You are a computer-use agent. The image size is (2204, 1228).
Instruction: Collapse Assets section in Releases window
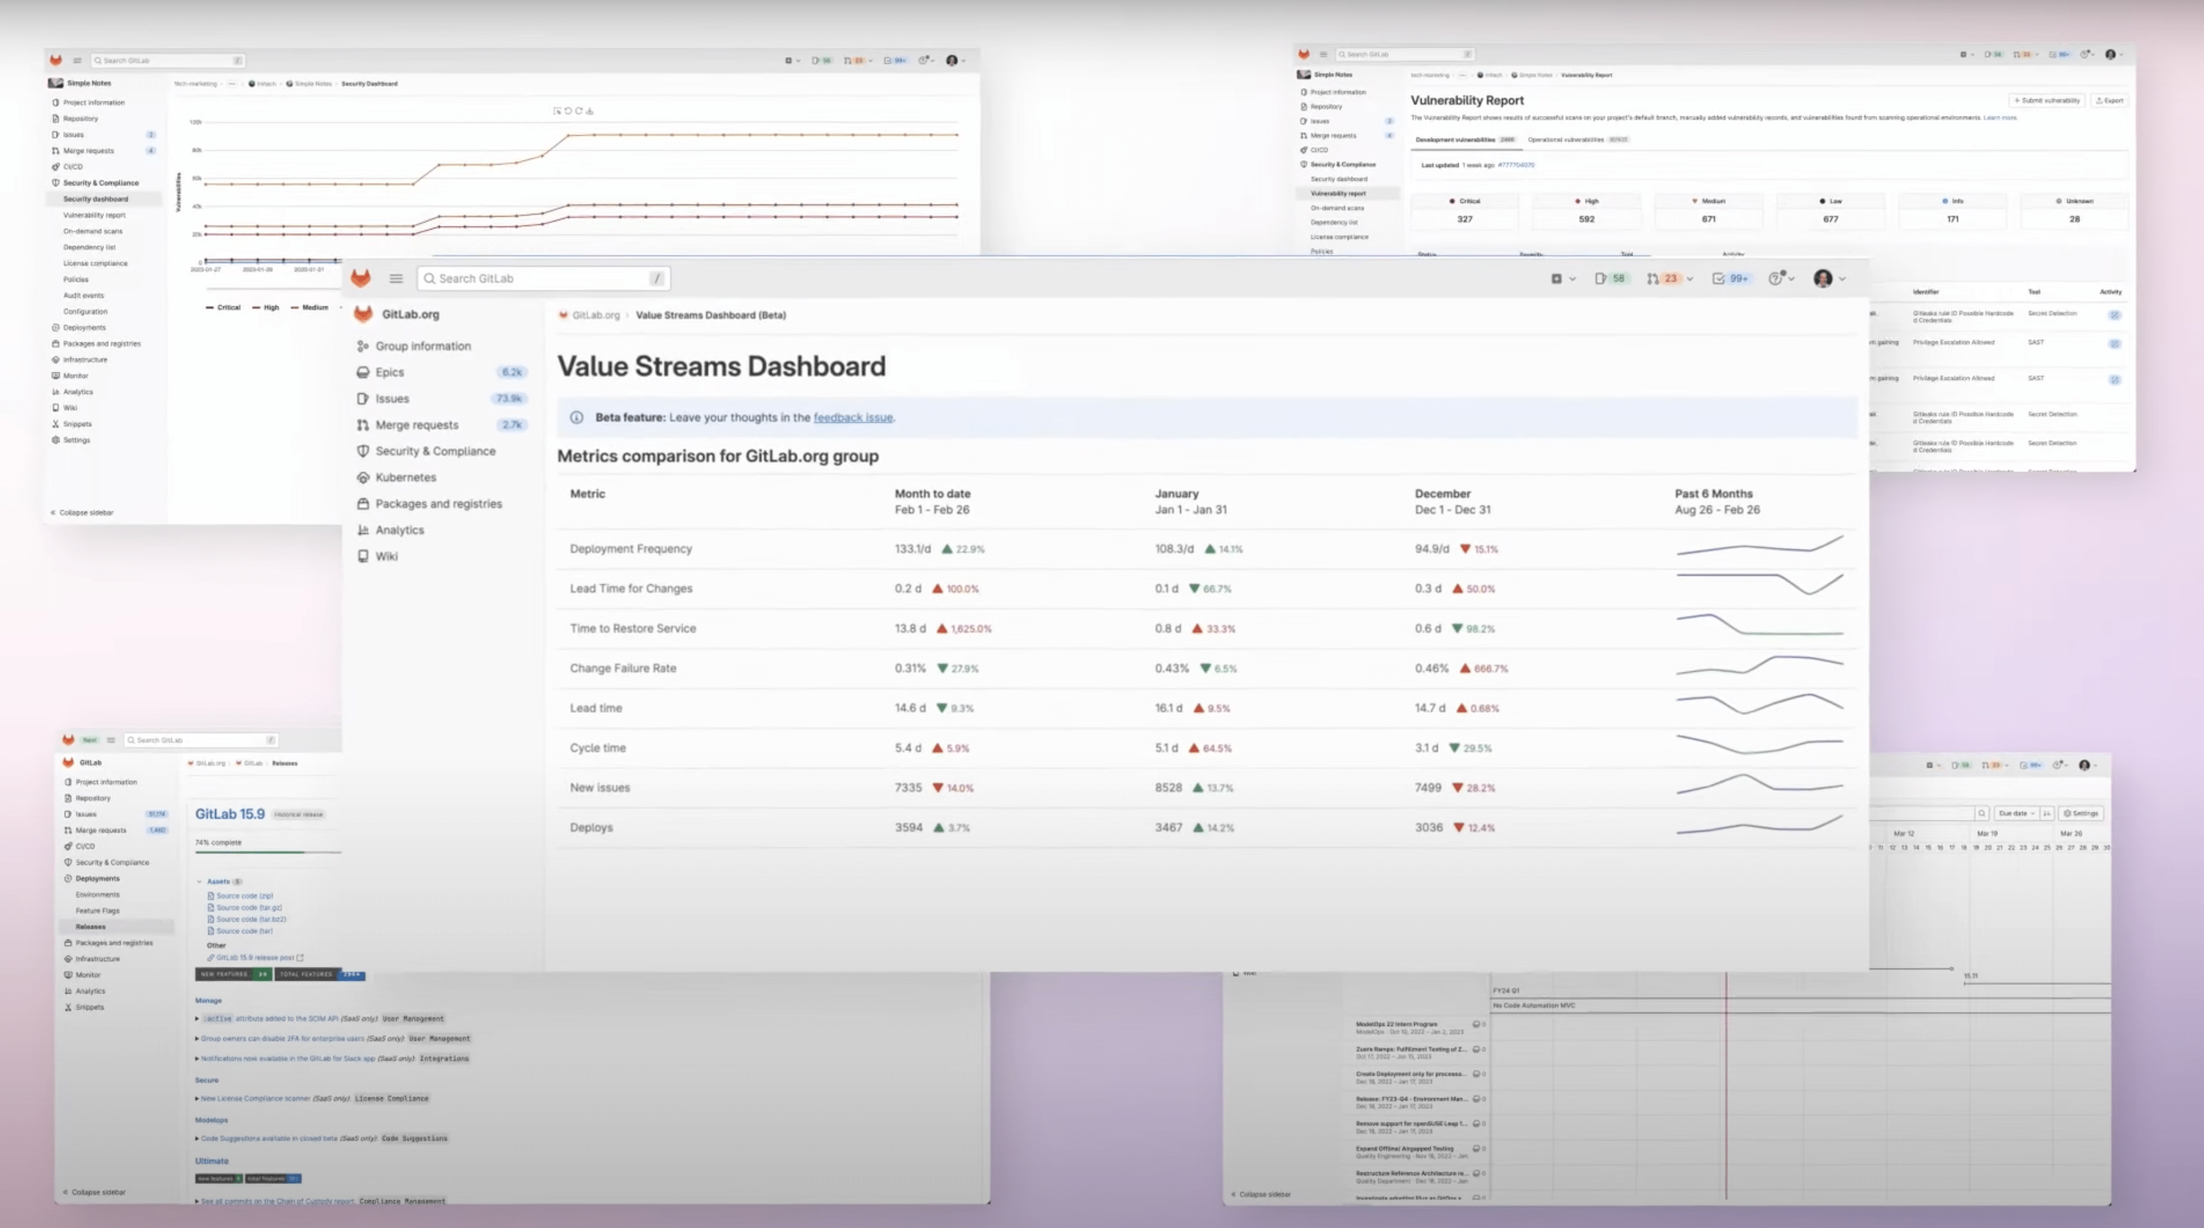tap(199, 882)
